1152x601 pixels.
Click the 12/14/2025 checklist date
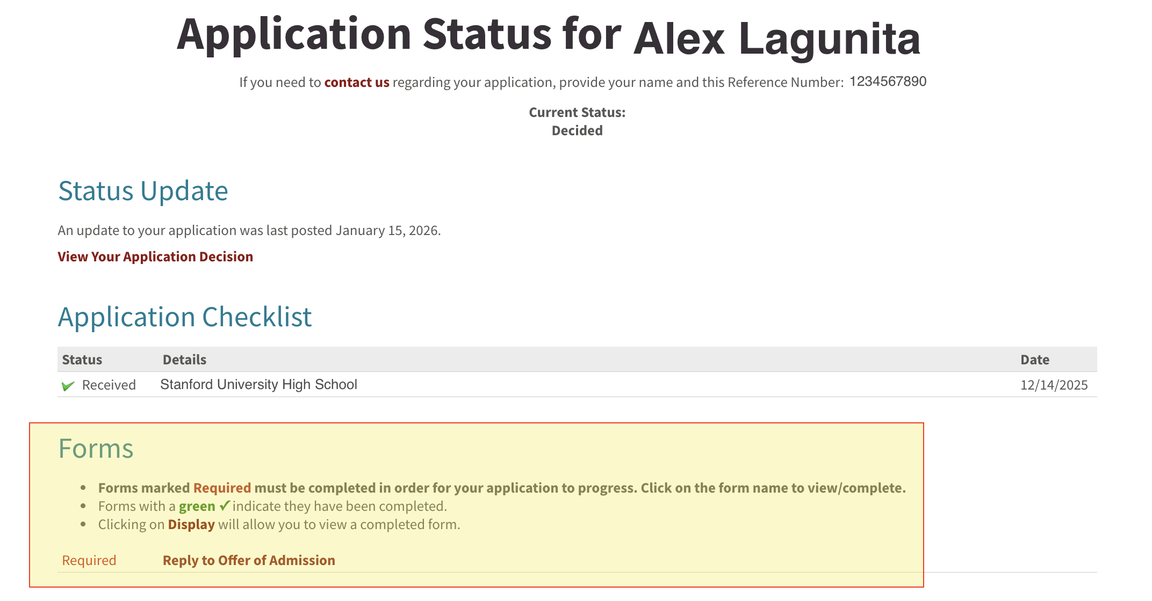(x=1054, y=385)
